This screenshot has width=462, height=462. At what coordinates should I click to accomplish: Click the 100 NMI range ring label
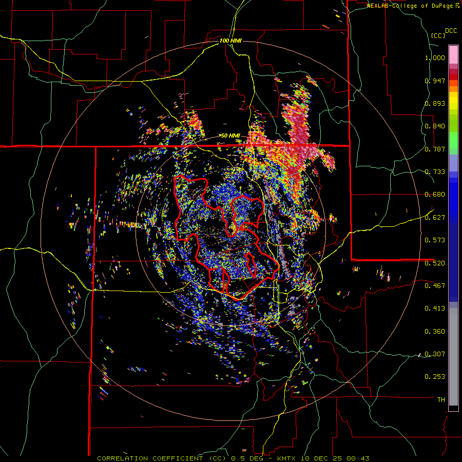pyautogui.click(x=230, y=41)
